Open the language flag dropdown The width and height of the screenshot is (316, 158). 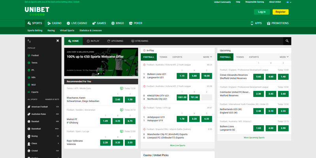pyautogui.click(x=289, y=2)
